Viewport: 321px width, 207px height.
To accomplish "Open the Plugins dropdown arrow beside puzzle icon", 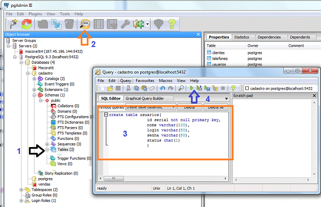I will click(148, 24).
